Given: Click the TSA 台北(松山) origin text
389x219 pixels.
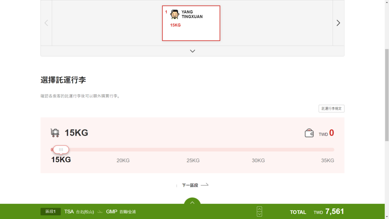Looking at the screenshot, I should point(79,211).
